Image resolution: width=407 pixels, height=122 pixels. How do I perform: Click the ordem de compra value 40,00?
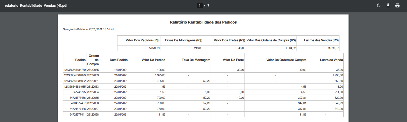303,70
